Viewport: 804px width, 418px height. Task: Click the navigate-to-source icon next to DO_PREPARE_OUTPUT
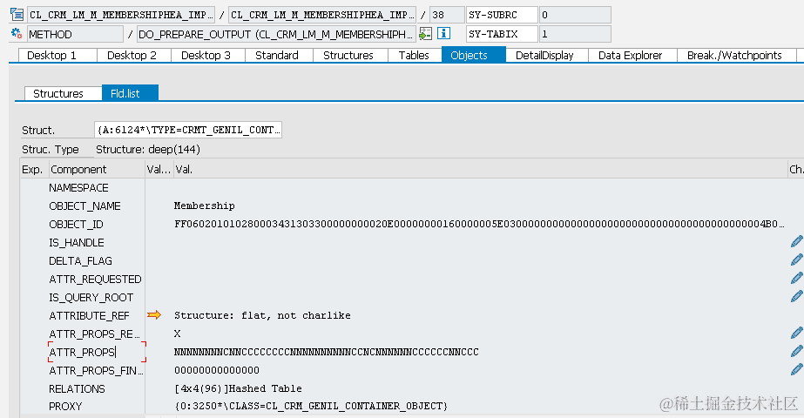425,34
